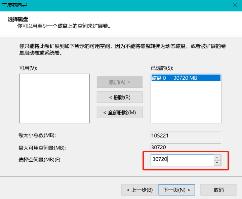Click the 选择空间量 input field
The image size is (242, 199).
tap(182, 160)
